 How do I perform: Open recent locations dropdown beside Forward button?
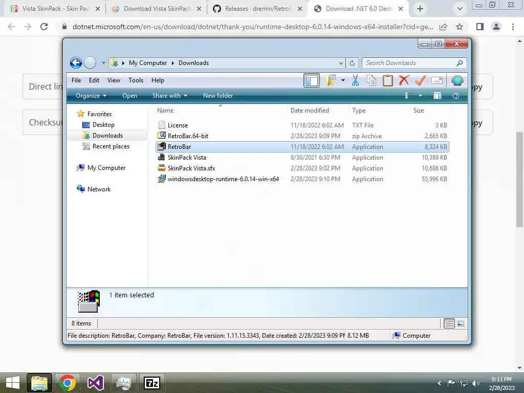pos(103,63)
